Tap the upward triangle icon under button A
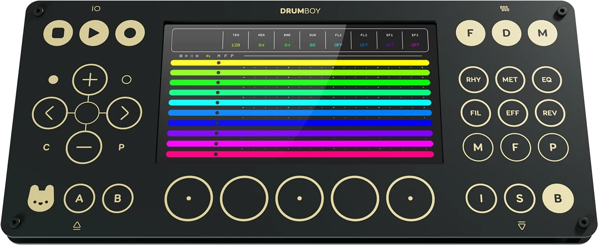This screenshot has height=245, width=598. pos(77,226)
